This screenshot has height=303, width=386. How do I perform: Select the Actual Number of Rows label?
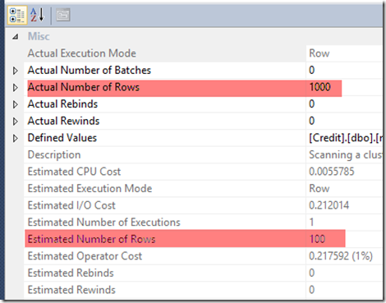[x=84, y=87]
